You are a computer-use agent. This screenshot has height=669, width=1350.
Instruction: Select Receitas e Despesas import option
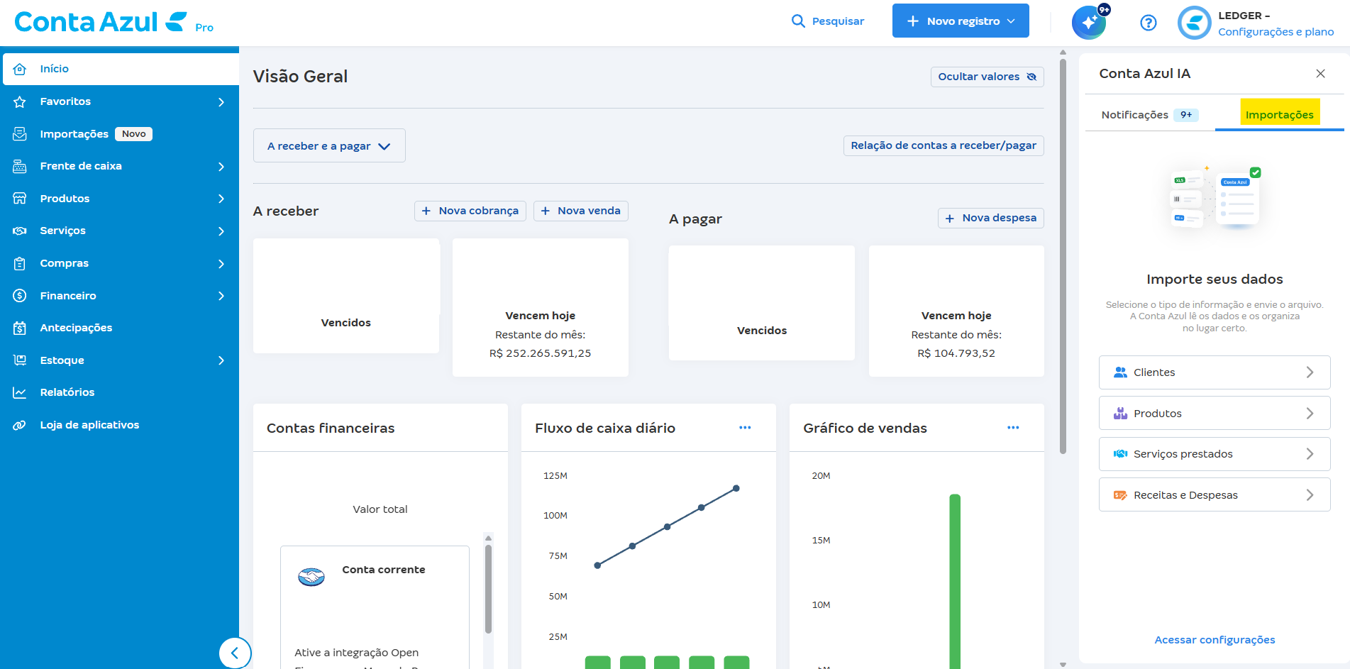click(1215, 495)
